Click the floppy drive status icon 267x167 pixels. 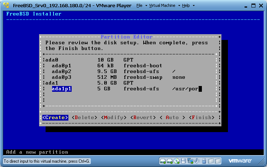click(x=183, y=161)
